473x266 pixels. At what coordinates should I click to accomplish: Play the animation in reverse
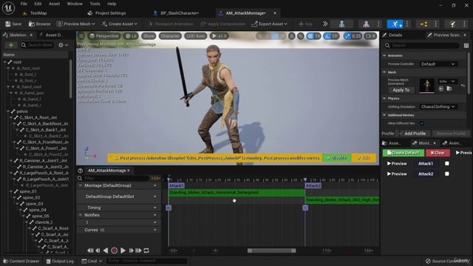pyautogui.click(x=106, y=250)
